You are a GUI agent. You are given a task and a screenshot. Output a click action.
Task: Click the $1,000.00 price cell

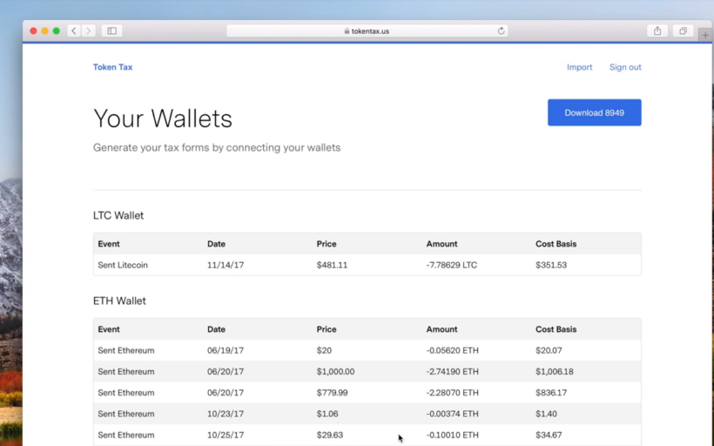(335, 372)
